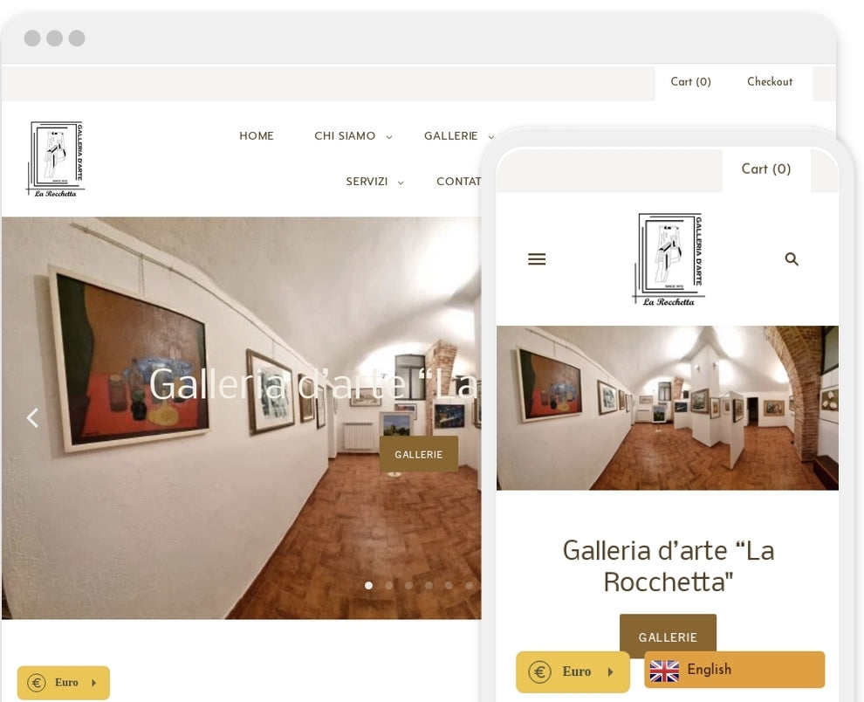The height and width of the screenshot is (702, 864).
Task: Open the Gallerie navigation menu item
Action: coord(450,135)
